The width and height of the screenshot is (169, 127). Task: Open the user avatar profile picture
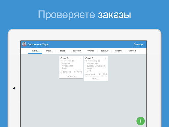(24, 44)
